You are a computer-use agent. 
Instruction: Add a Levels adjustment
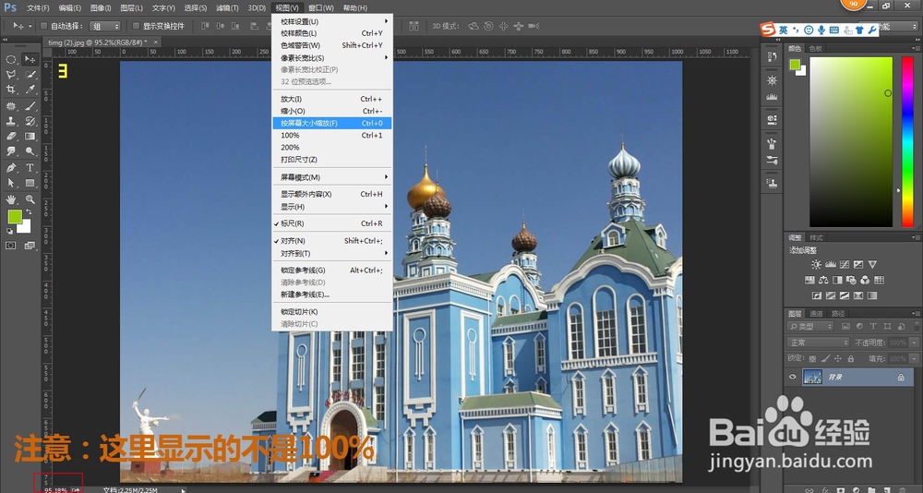click(830, 264)
